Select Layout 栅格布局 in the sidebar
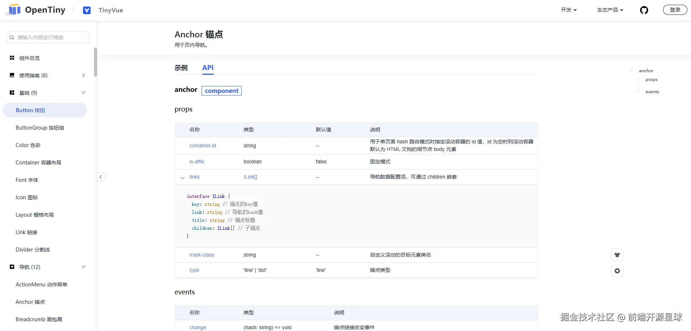Screen dimensions: 691x331 (x=35, y=215)
